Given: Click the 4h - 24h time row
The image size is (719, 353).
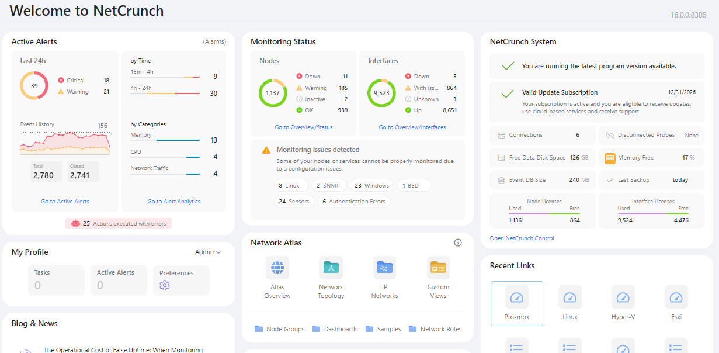Looking at the screenshot, I should pos(174,91).
